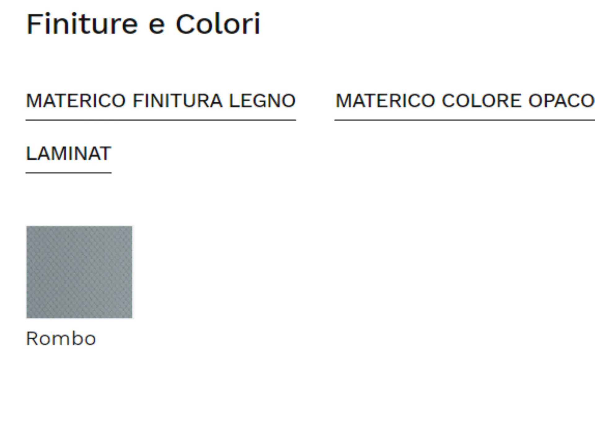Click the Rombo label under the swatch
This screenshot has height=423, width=595.
[x=61, y=339]
